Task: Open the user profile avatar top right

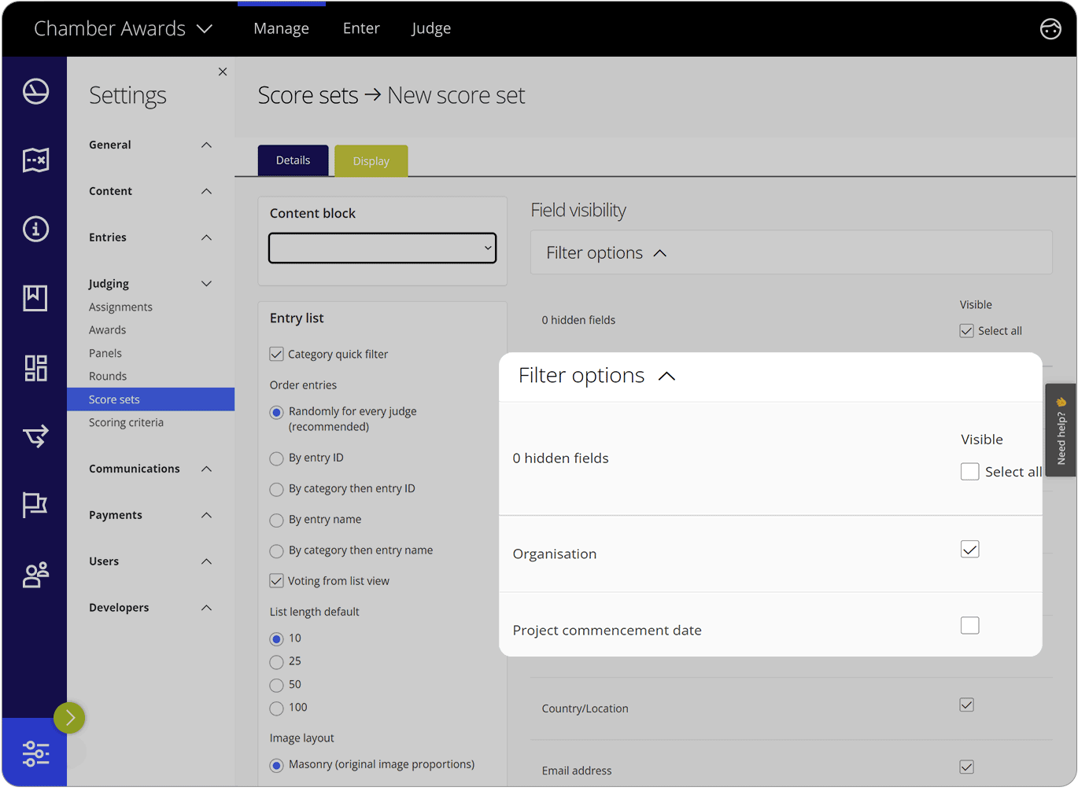Action: click(x=1050, y=28)
